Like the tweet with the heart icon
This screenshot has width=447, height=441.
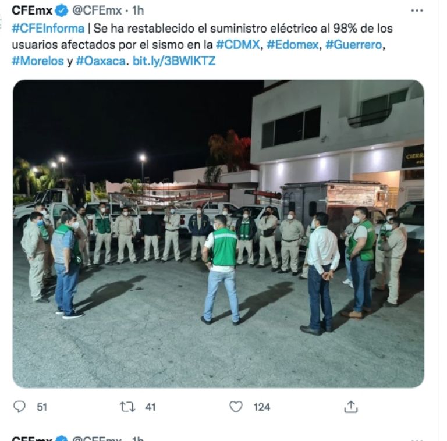(x=236, y=407)
